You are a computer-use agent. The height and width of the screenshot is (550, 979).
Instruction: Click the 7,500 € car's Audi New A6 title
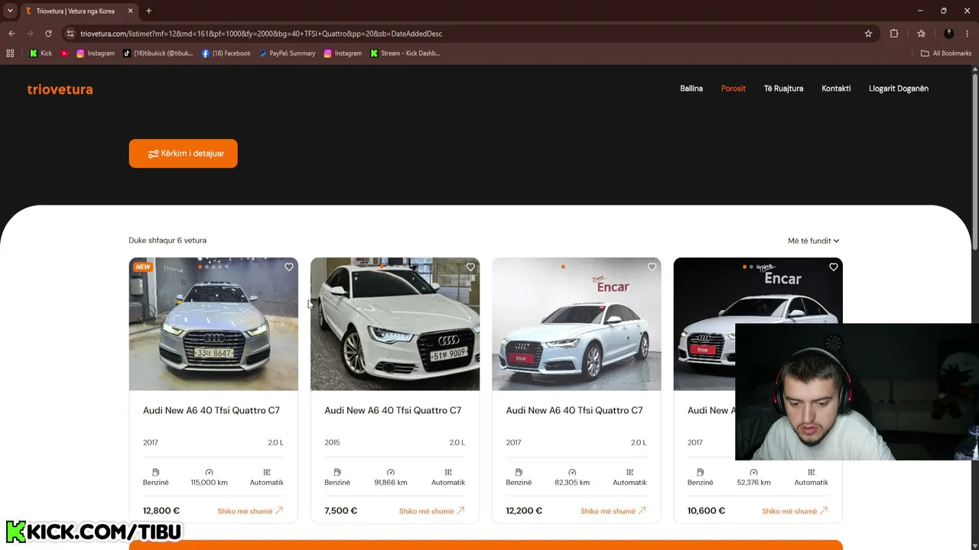392,411
